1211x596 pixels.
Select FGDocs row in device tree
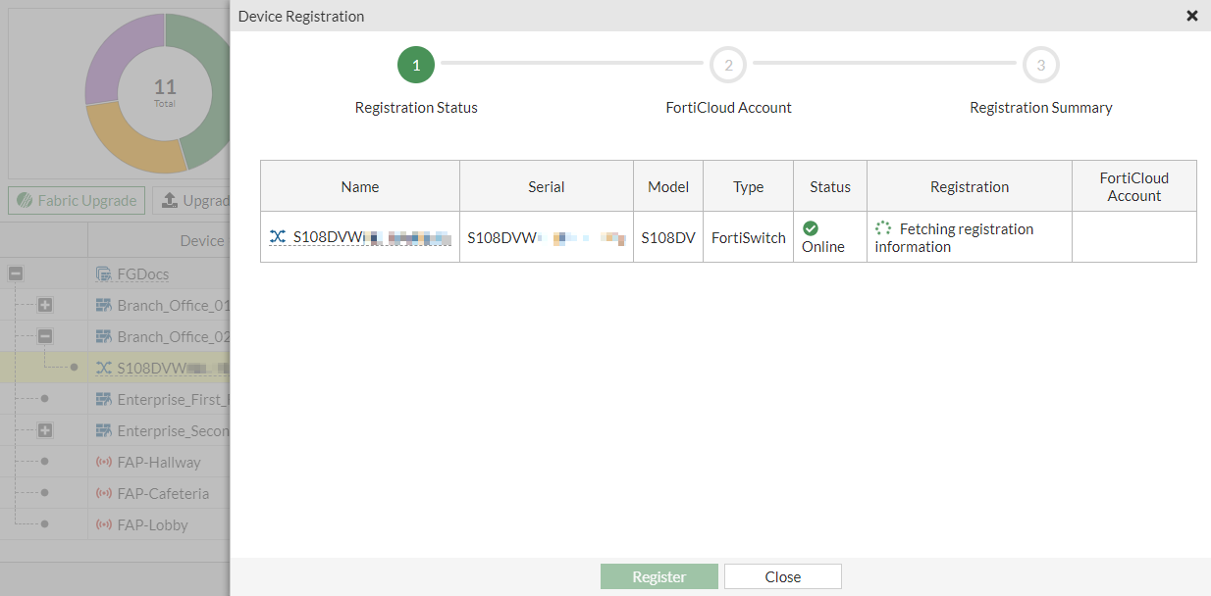(x=115, y=273)
